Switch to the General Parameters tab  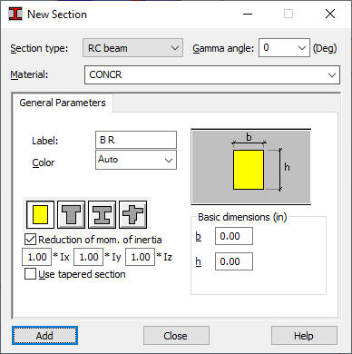pos(63,103)
